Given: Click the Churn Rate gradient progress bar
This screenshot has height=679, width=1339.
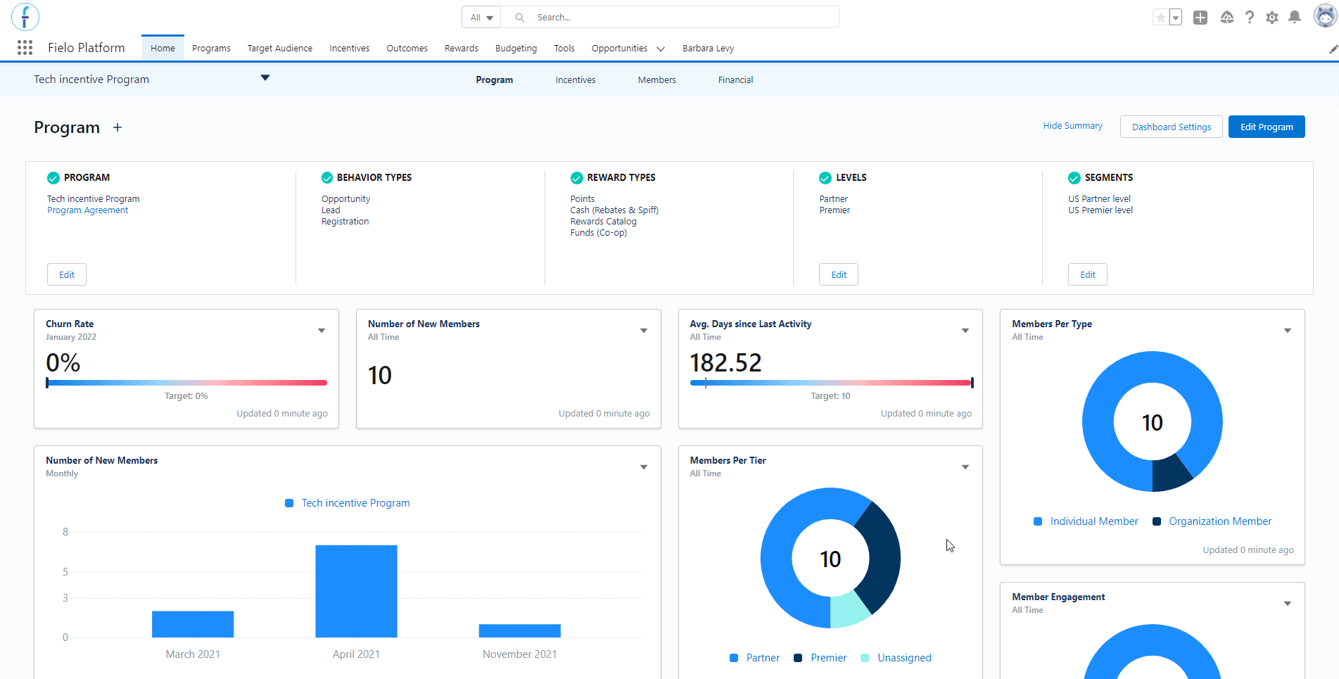Looking at the screenshot, I should coord(186,383).
